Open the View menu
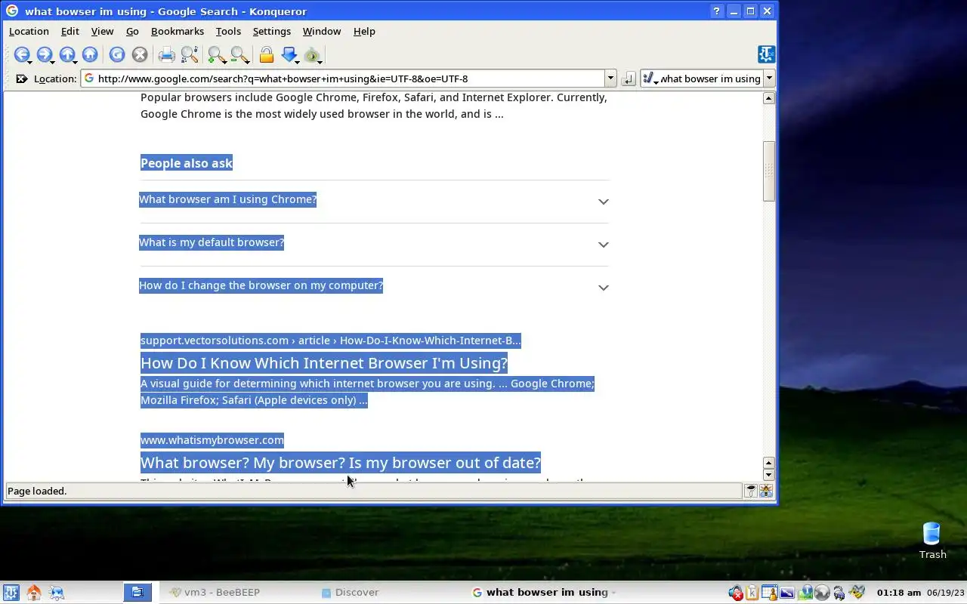 102,31
